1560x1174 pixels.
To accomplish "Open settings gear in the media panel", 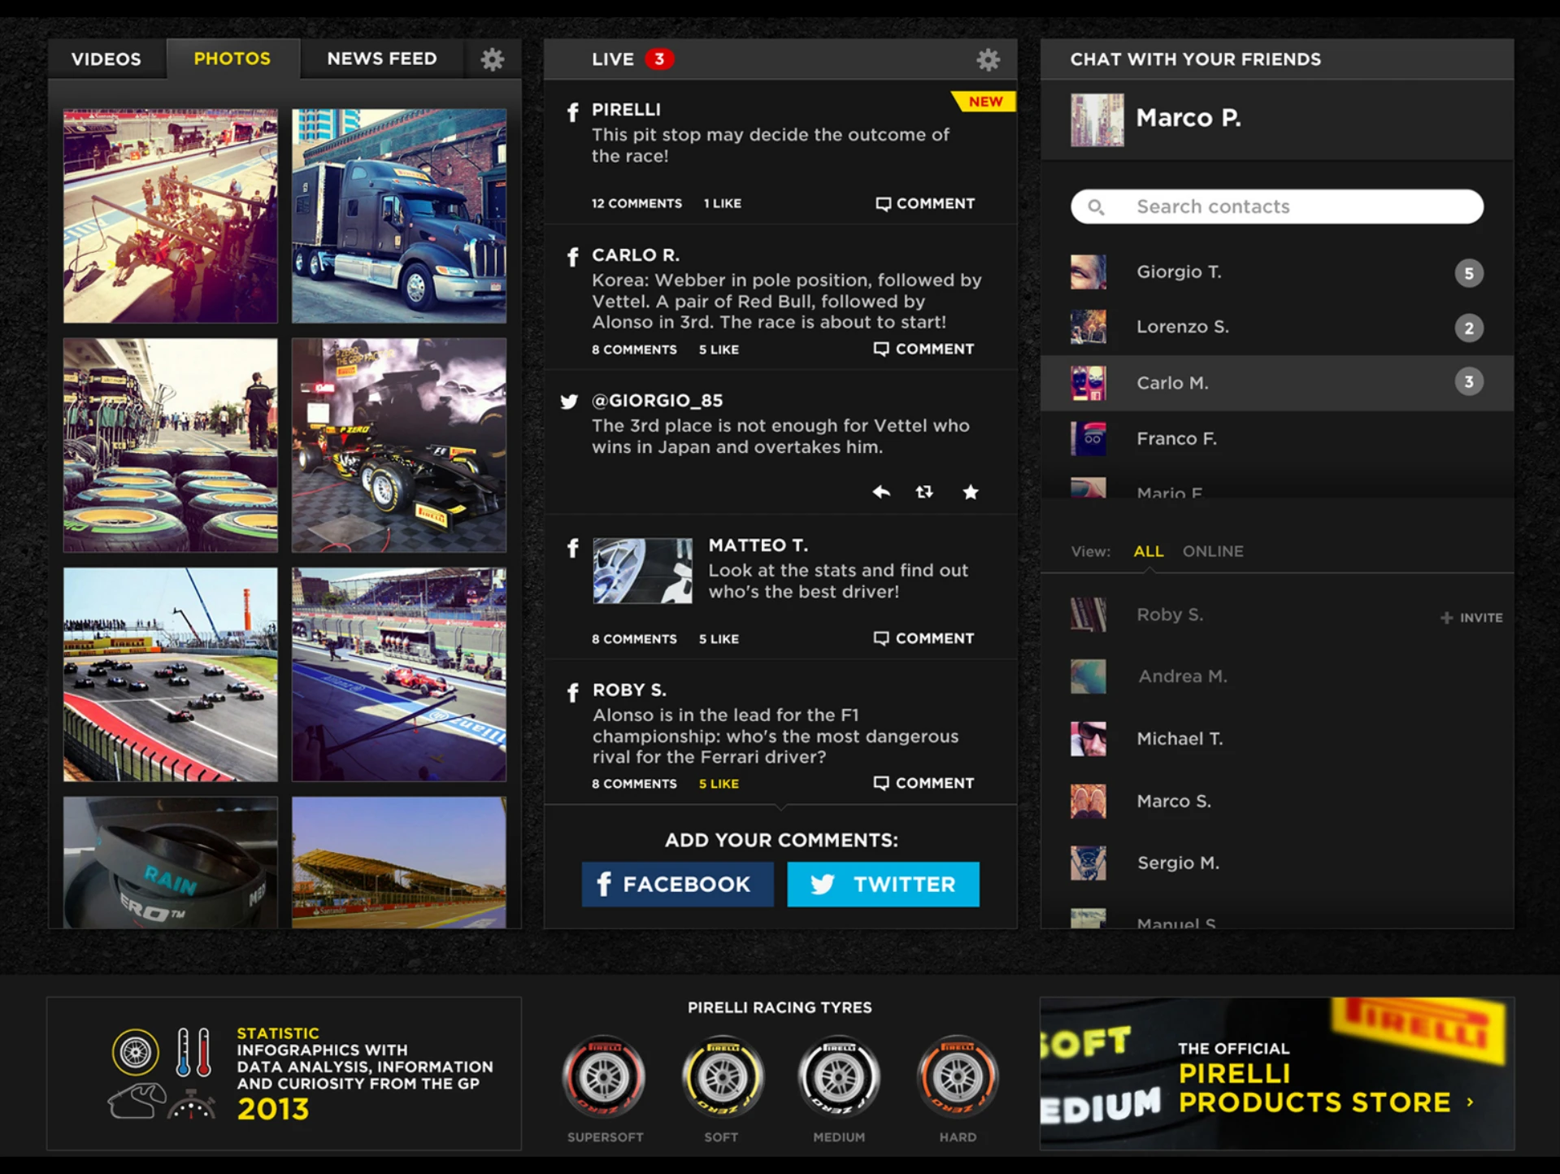I will [x=492, y=59].
